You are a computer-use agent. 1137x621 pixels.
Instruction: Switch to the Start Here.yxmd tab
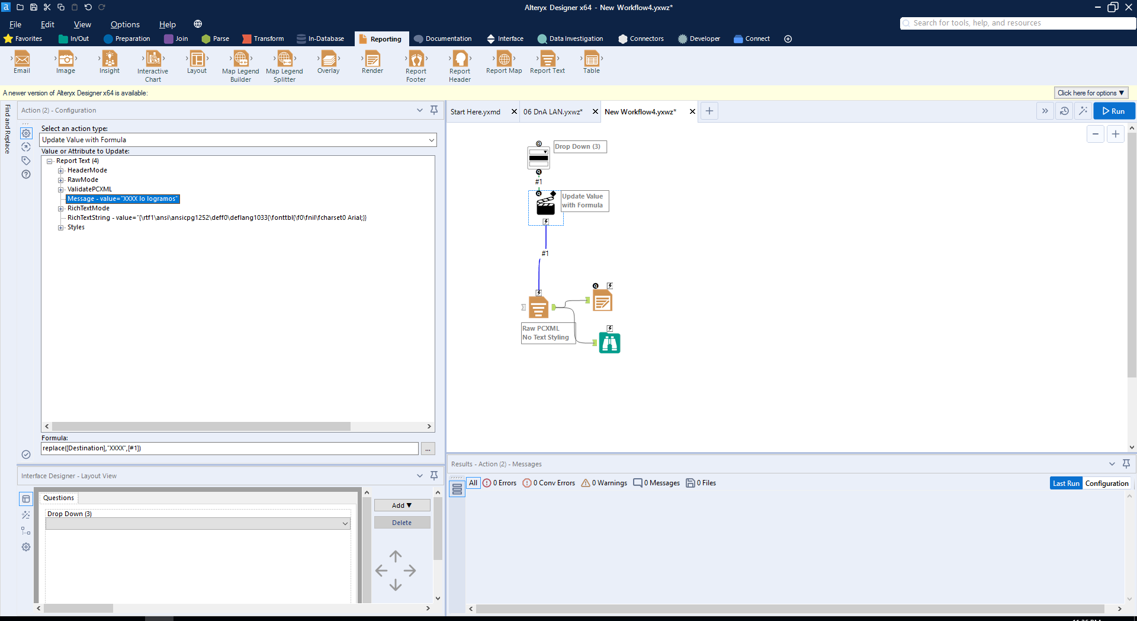click(x=475, y=111)
